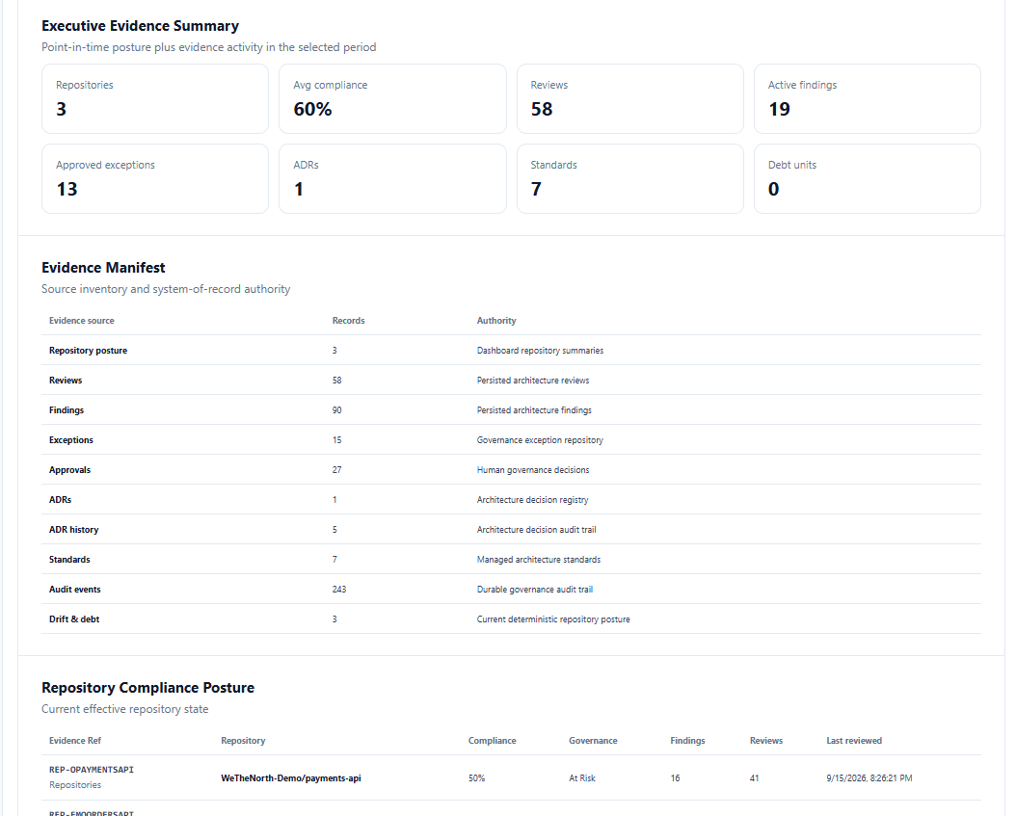The width and height of the screenshot is (1016, 816).
Task: Click the Exceptions row label
Action: tap(71, 439)
